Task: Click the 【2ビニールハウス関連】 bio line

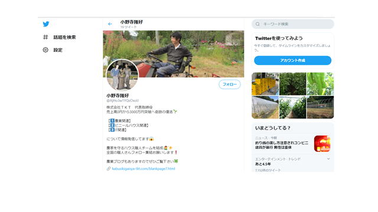Action: click(128, 125)
